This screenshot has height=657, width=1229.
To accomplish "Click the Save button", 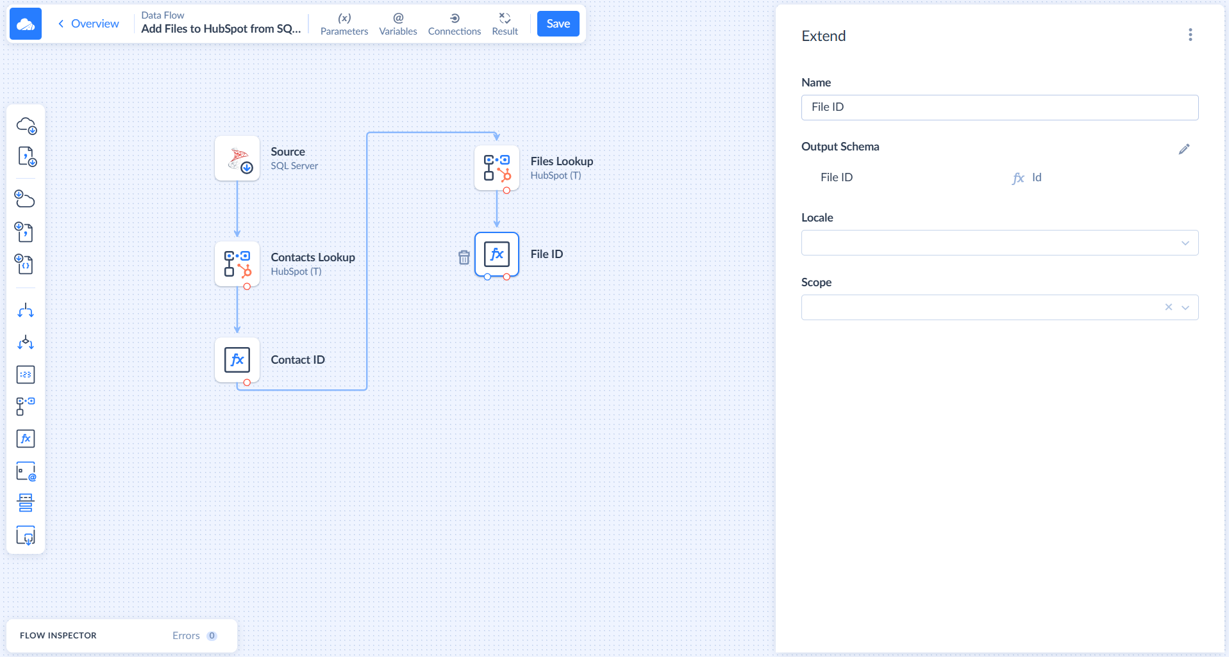I will click(558, 24).
